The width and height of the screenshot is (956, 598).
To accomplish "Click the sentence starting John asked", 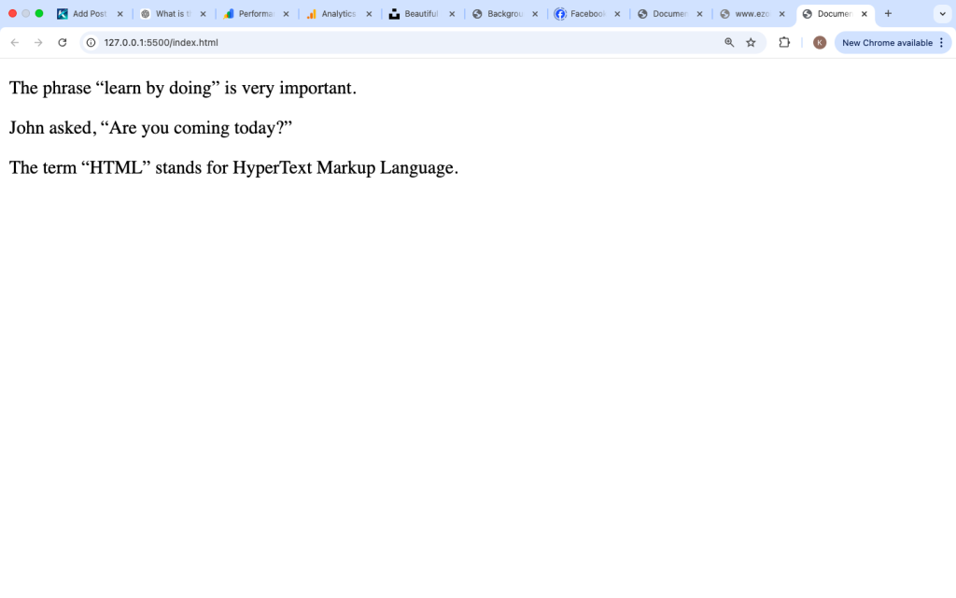I will [x=150, y=127].
